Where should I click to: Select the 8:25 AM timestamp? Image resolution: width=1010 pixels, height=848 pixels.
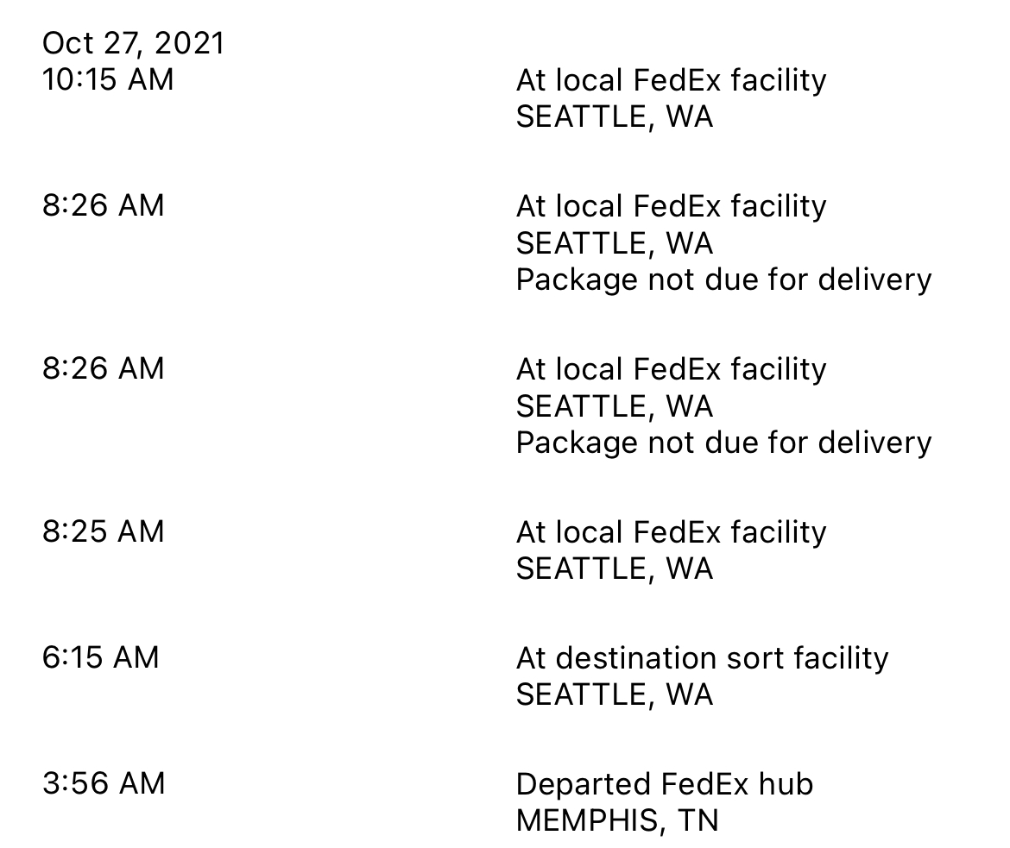[x=103, y=531]
